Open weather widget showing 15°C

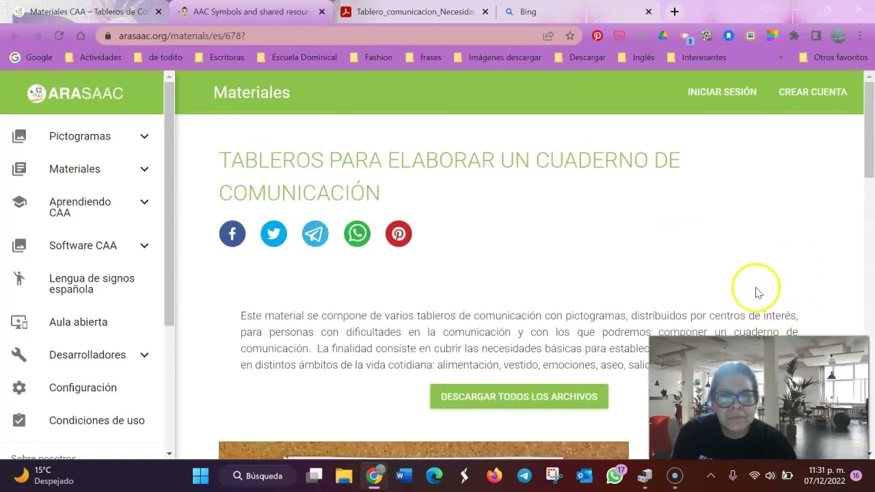(42, 476)
